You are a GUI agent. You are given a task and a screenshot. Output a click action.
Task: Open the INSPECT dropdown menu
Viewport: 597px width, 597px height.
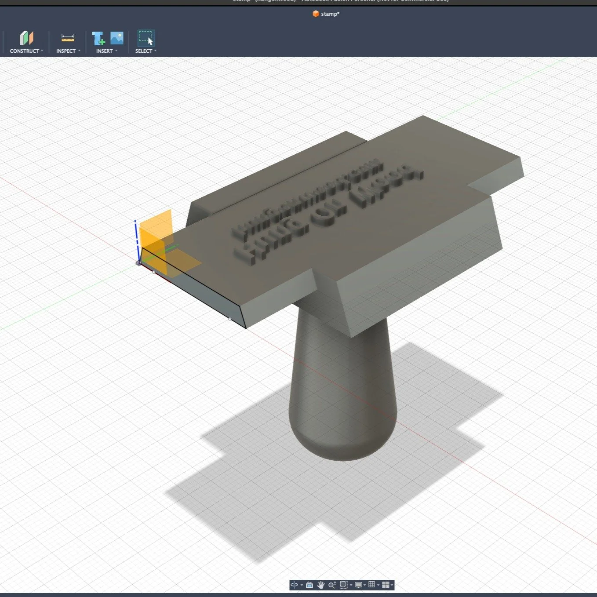tap(68, 51)
